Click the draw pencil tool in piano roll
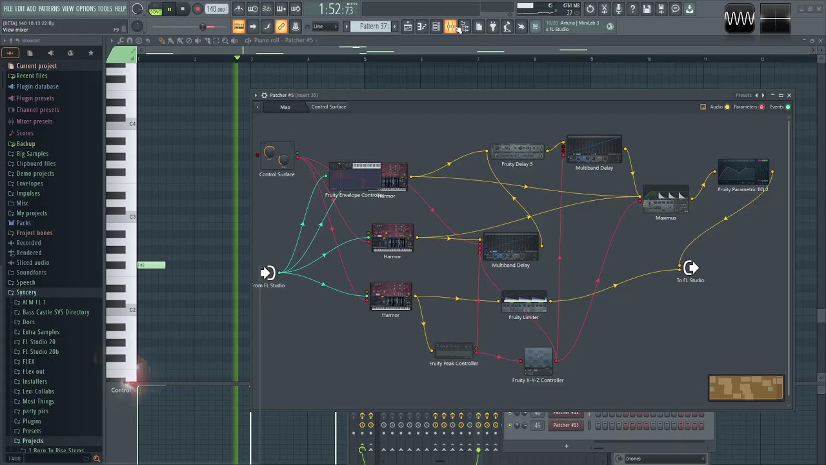 (162, 41)
